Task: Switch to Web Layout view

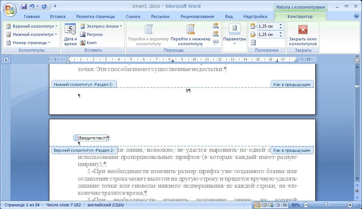Action: click(x=271, y=205)
